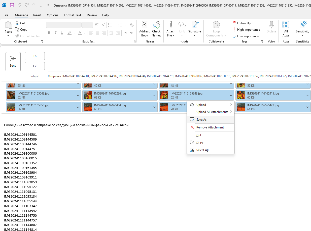Screen dimensions: 311x231
Task: Click the Attach File paperclip
Action: tap(171, 29)
